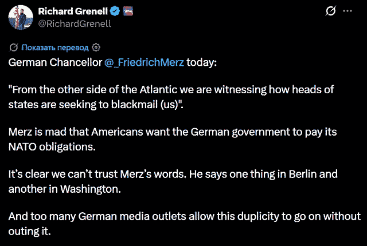
Task: Click the quoted 'From the other side' line
Action: (171, 90)
